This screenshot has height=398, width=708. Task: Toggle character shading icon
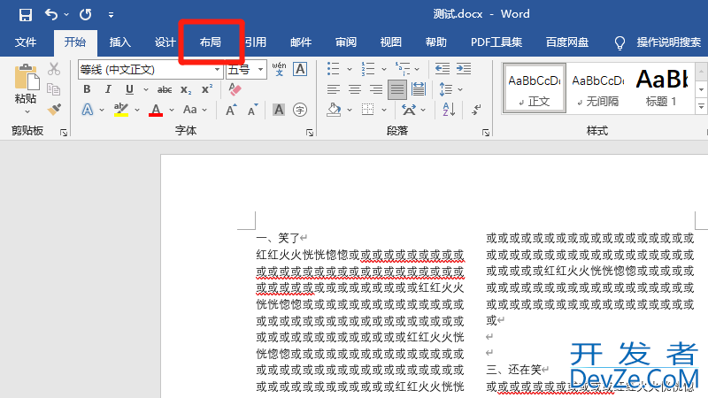(279, 110)
